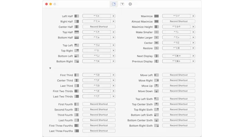Record shortcut for Almost Maximize
244x137 pixels.
point(179,21)
